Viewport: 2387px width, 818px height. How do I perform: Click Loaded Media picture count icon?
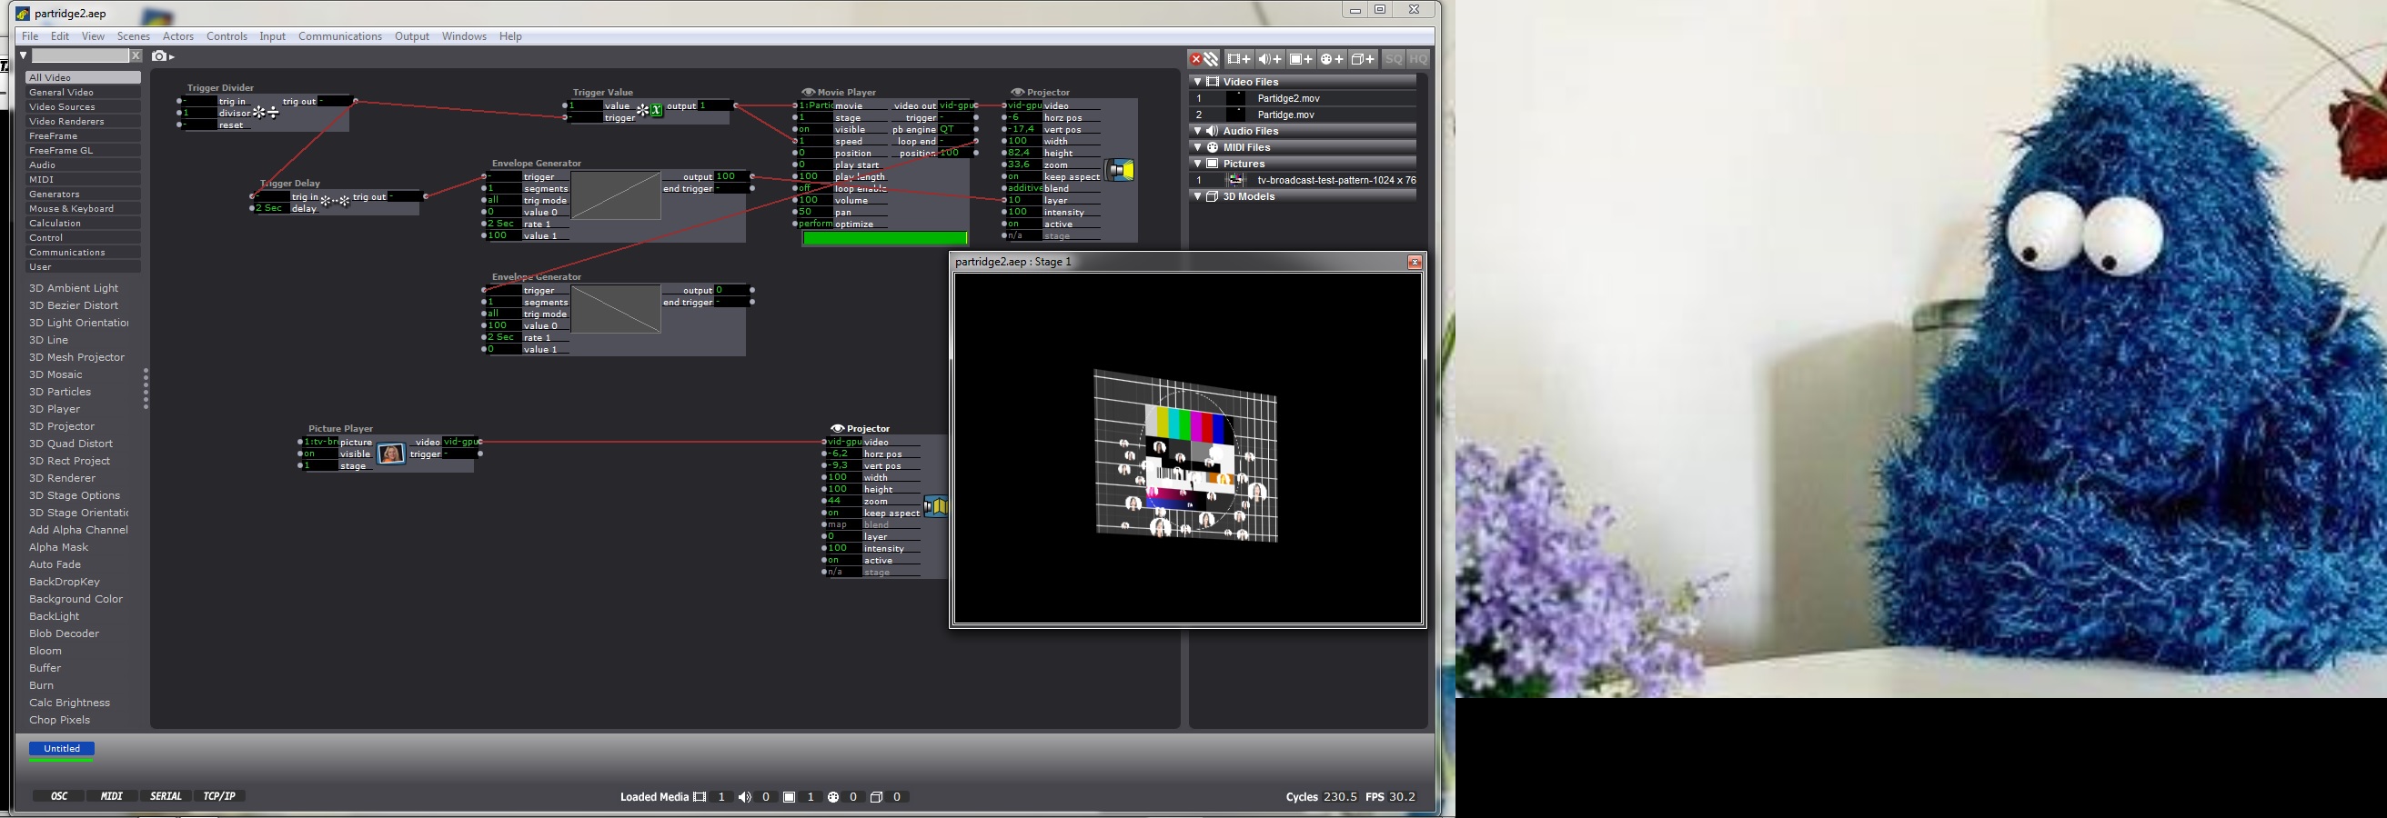click(x=789, y=797)
